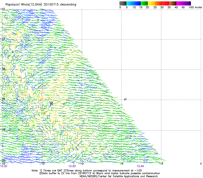Click the purple '12:32' time label
The height and width of the screenshot is (178, 203).
coord(4,166)
